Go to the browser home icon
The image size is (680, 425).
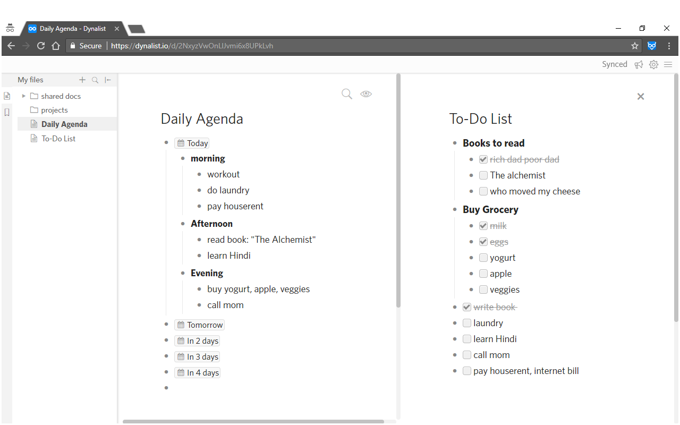56,46
